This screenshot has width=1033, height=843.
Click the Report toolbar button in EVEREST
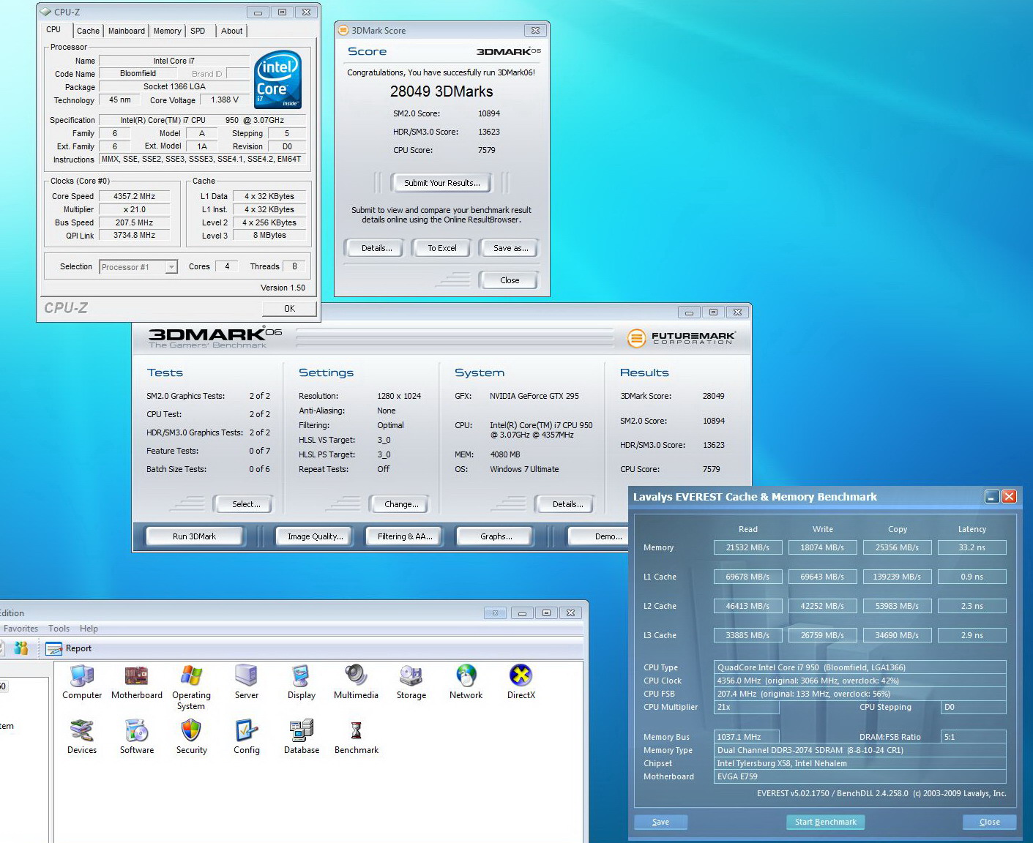(69, 648)
